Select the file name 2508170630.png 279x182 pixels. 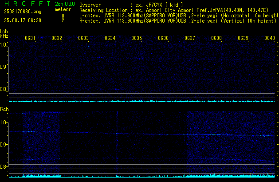[23, 12]
